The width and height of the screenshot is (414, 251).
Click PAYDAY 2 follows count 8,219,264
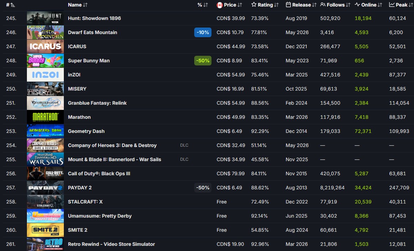(332, 188)
